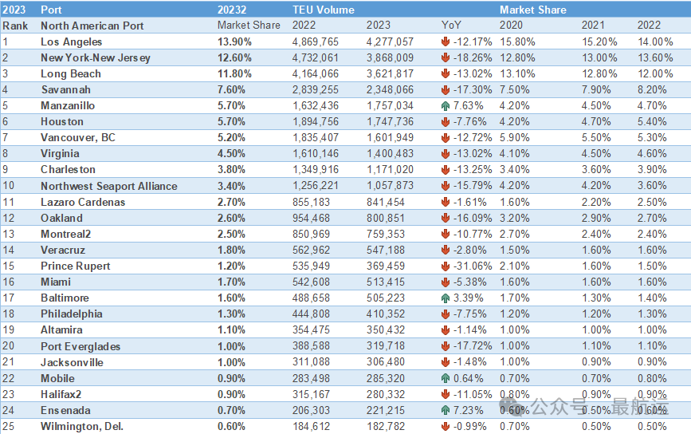The width and height of the screenshot is (691, 434).
Task: Click Lazaro Cardenas 2023 volume 841,454
Action: (386, 202)
